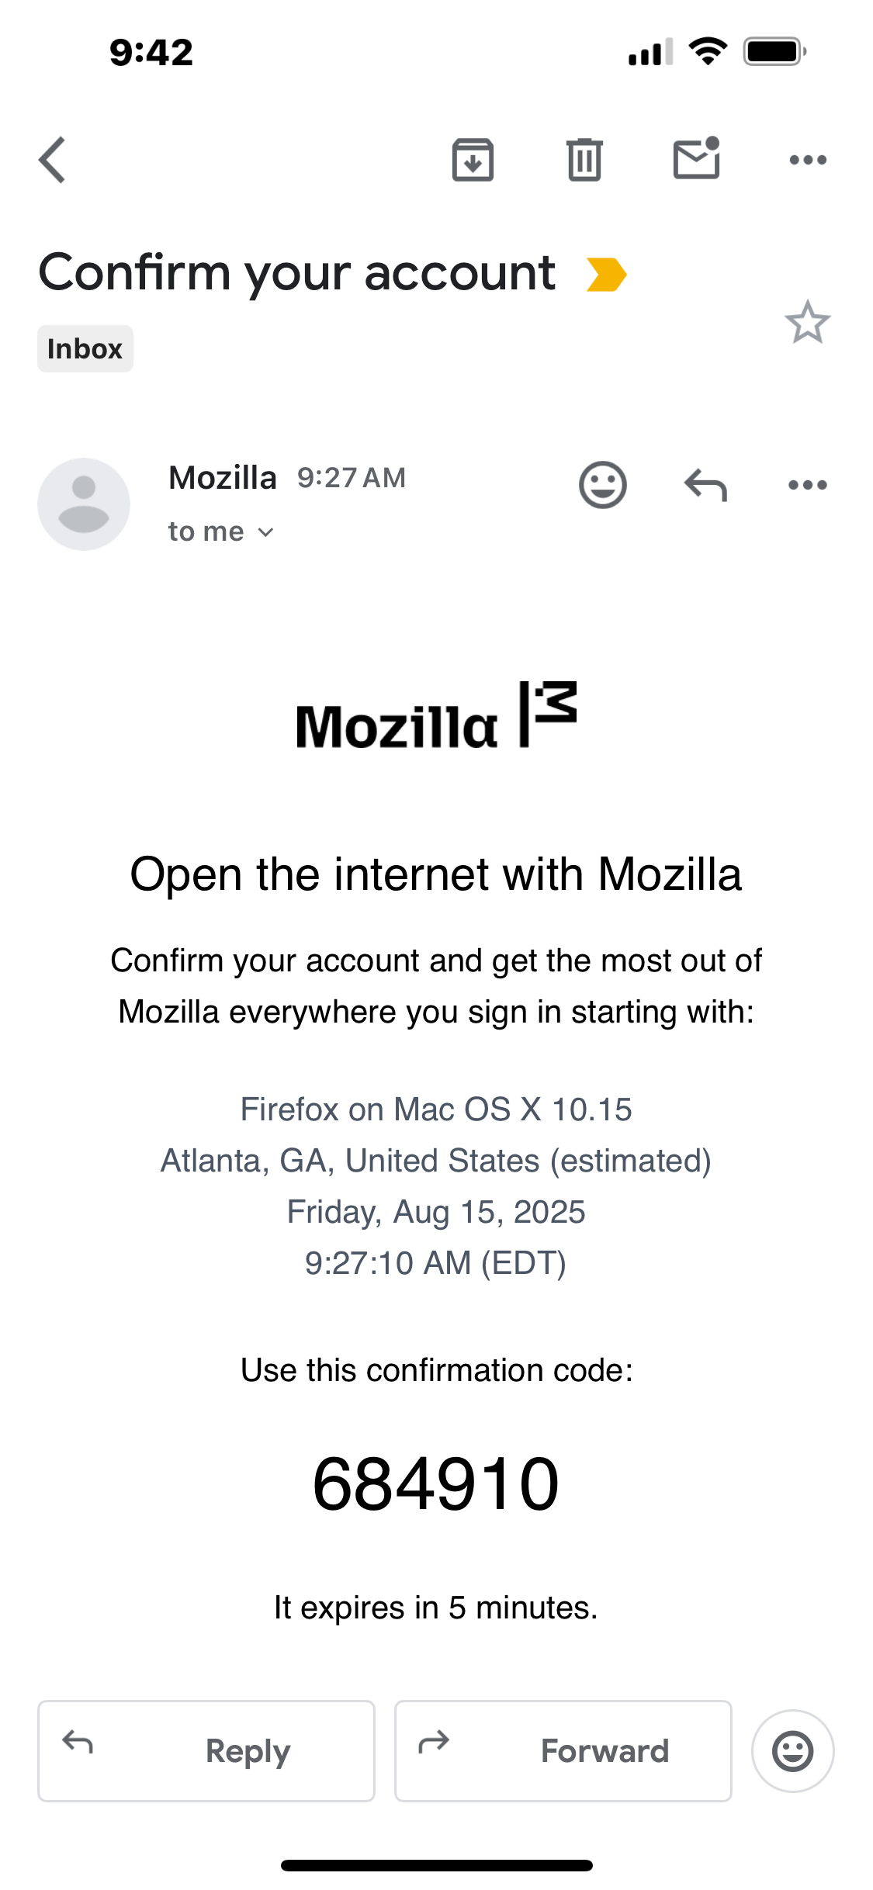Image resolution: width=873 pixels, height=1890 pixels.
Task: Add emoji reaction in message header
Action: pos(602,486)
